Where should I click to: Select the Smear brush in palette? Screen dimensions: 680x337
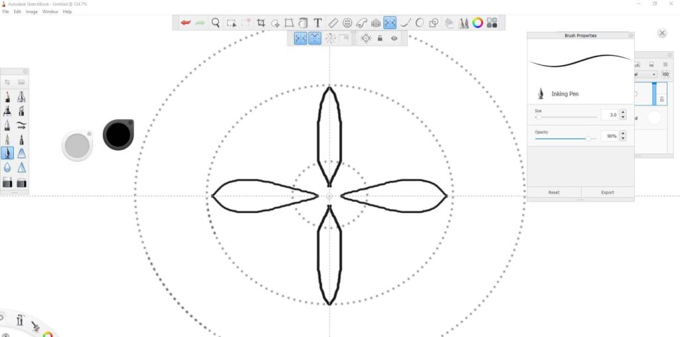click(21, 125)
